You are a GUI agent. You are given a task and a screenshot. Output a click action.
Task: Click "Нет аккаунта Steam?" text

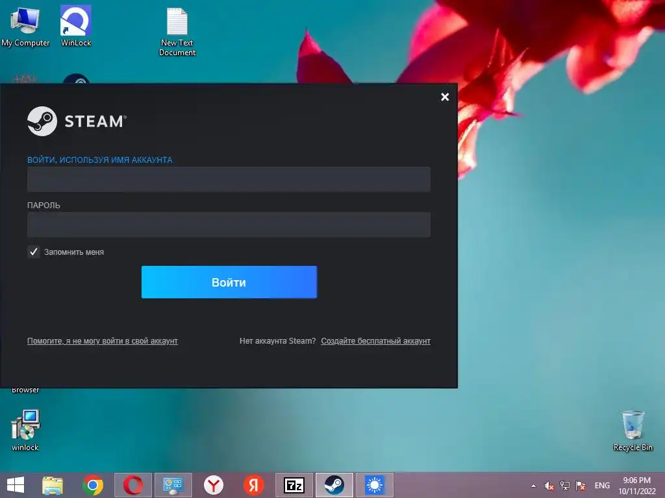[x=278, y=341]
